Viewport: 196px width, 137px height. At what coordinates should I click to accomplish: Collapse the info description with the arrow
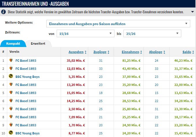coord(193,12)
